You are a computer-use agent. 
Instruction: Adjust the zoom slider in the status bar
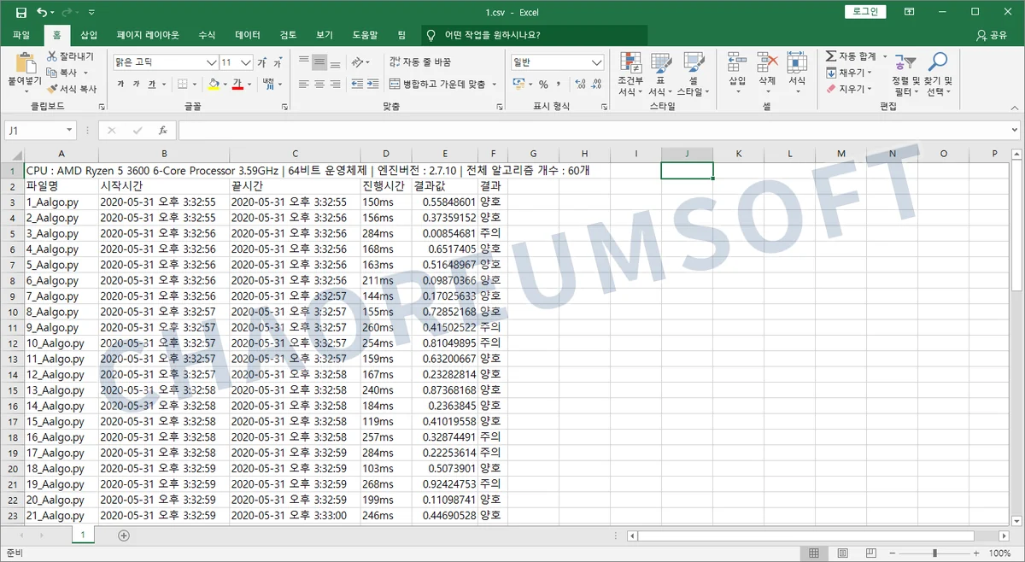point(935,553)
